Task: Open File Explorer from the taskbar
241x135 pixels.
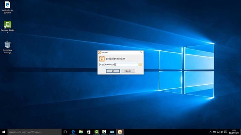Action: pyautogui.click(x=81, y=132)
